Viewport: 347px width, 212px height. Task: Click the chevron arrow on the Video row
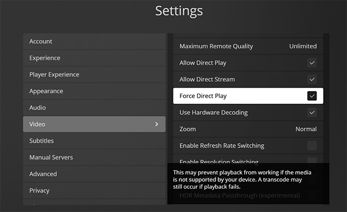click(157, 124)
